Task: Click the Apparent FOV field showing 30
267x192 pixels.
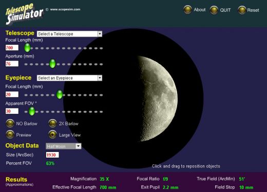Action: pyautogui.click(x=12, y=111)
